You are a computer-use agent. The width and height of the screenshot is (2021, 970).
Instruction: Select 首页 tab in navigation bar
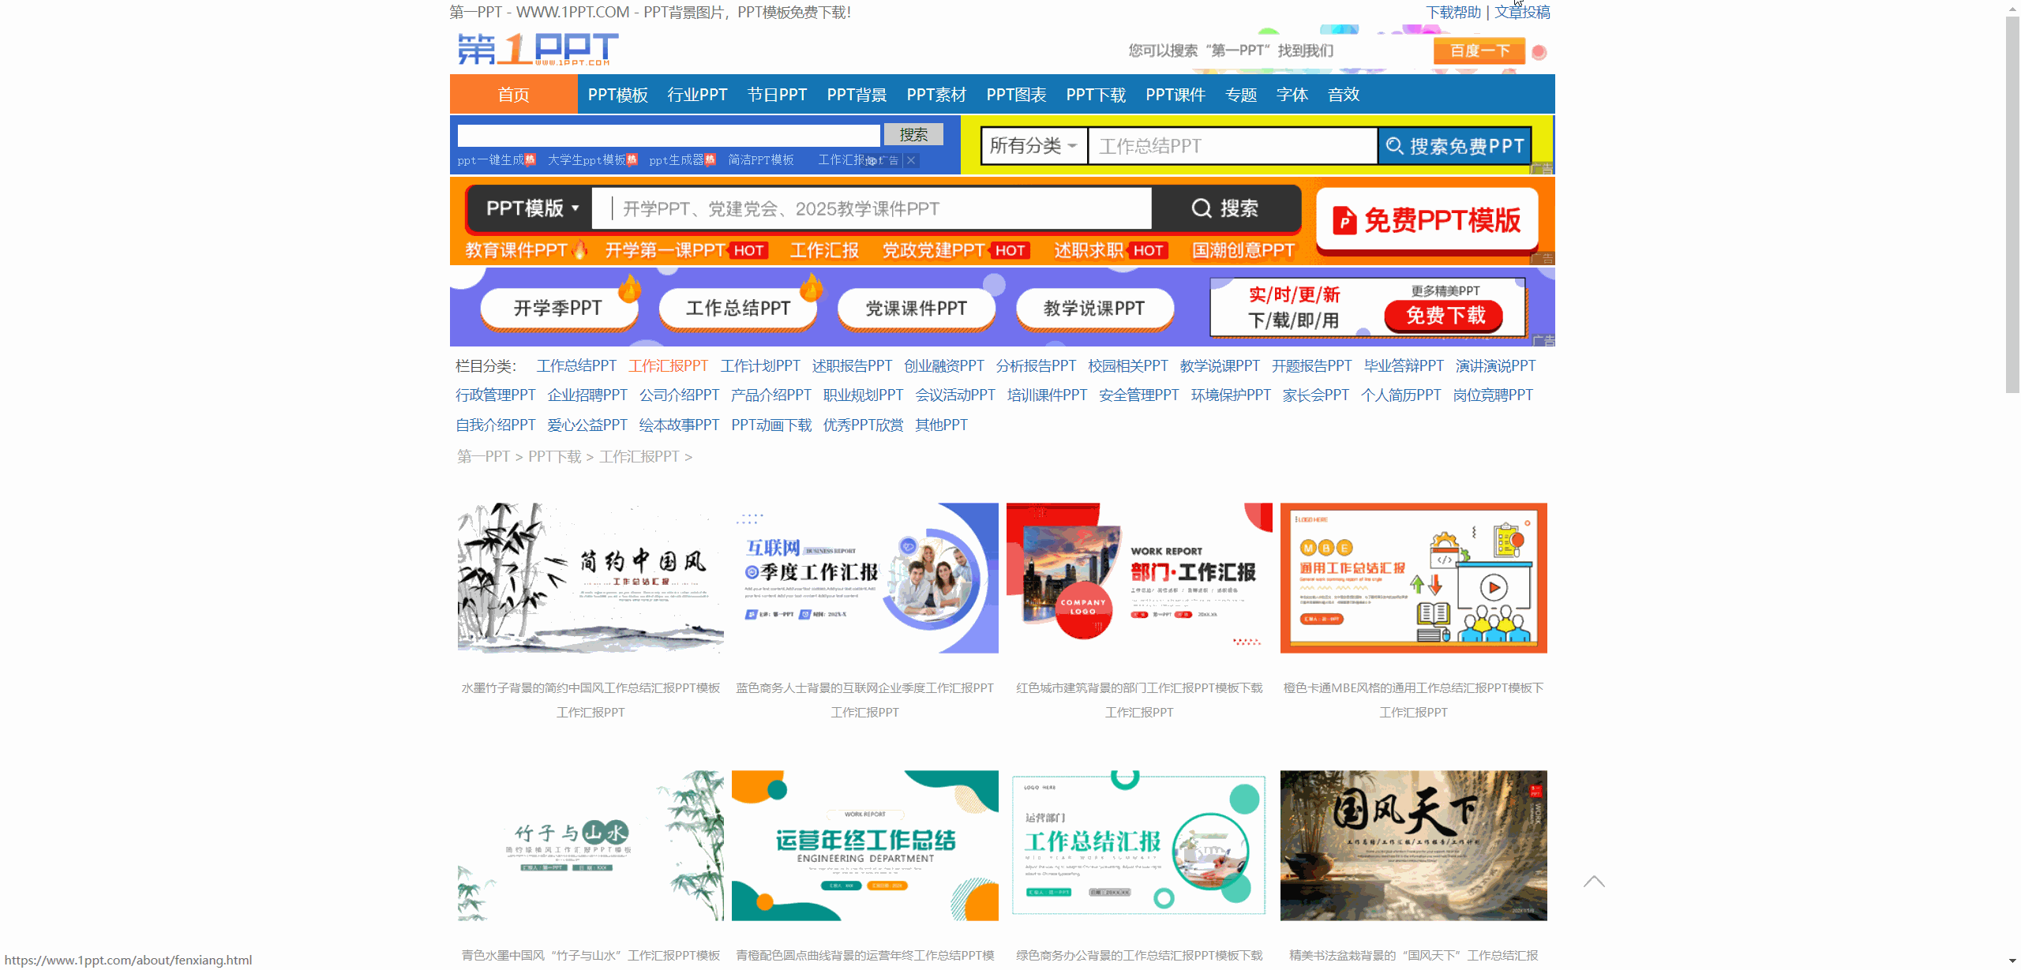click(x=513, y=95)
